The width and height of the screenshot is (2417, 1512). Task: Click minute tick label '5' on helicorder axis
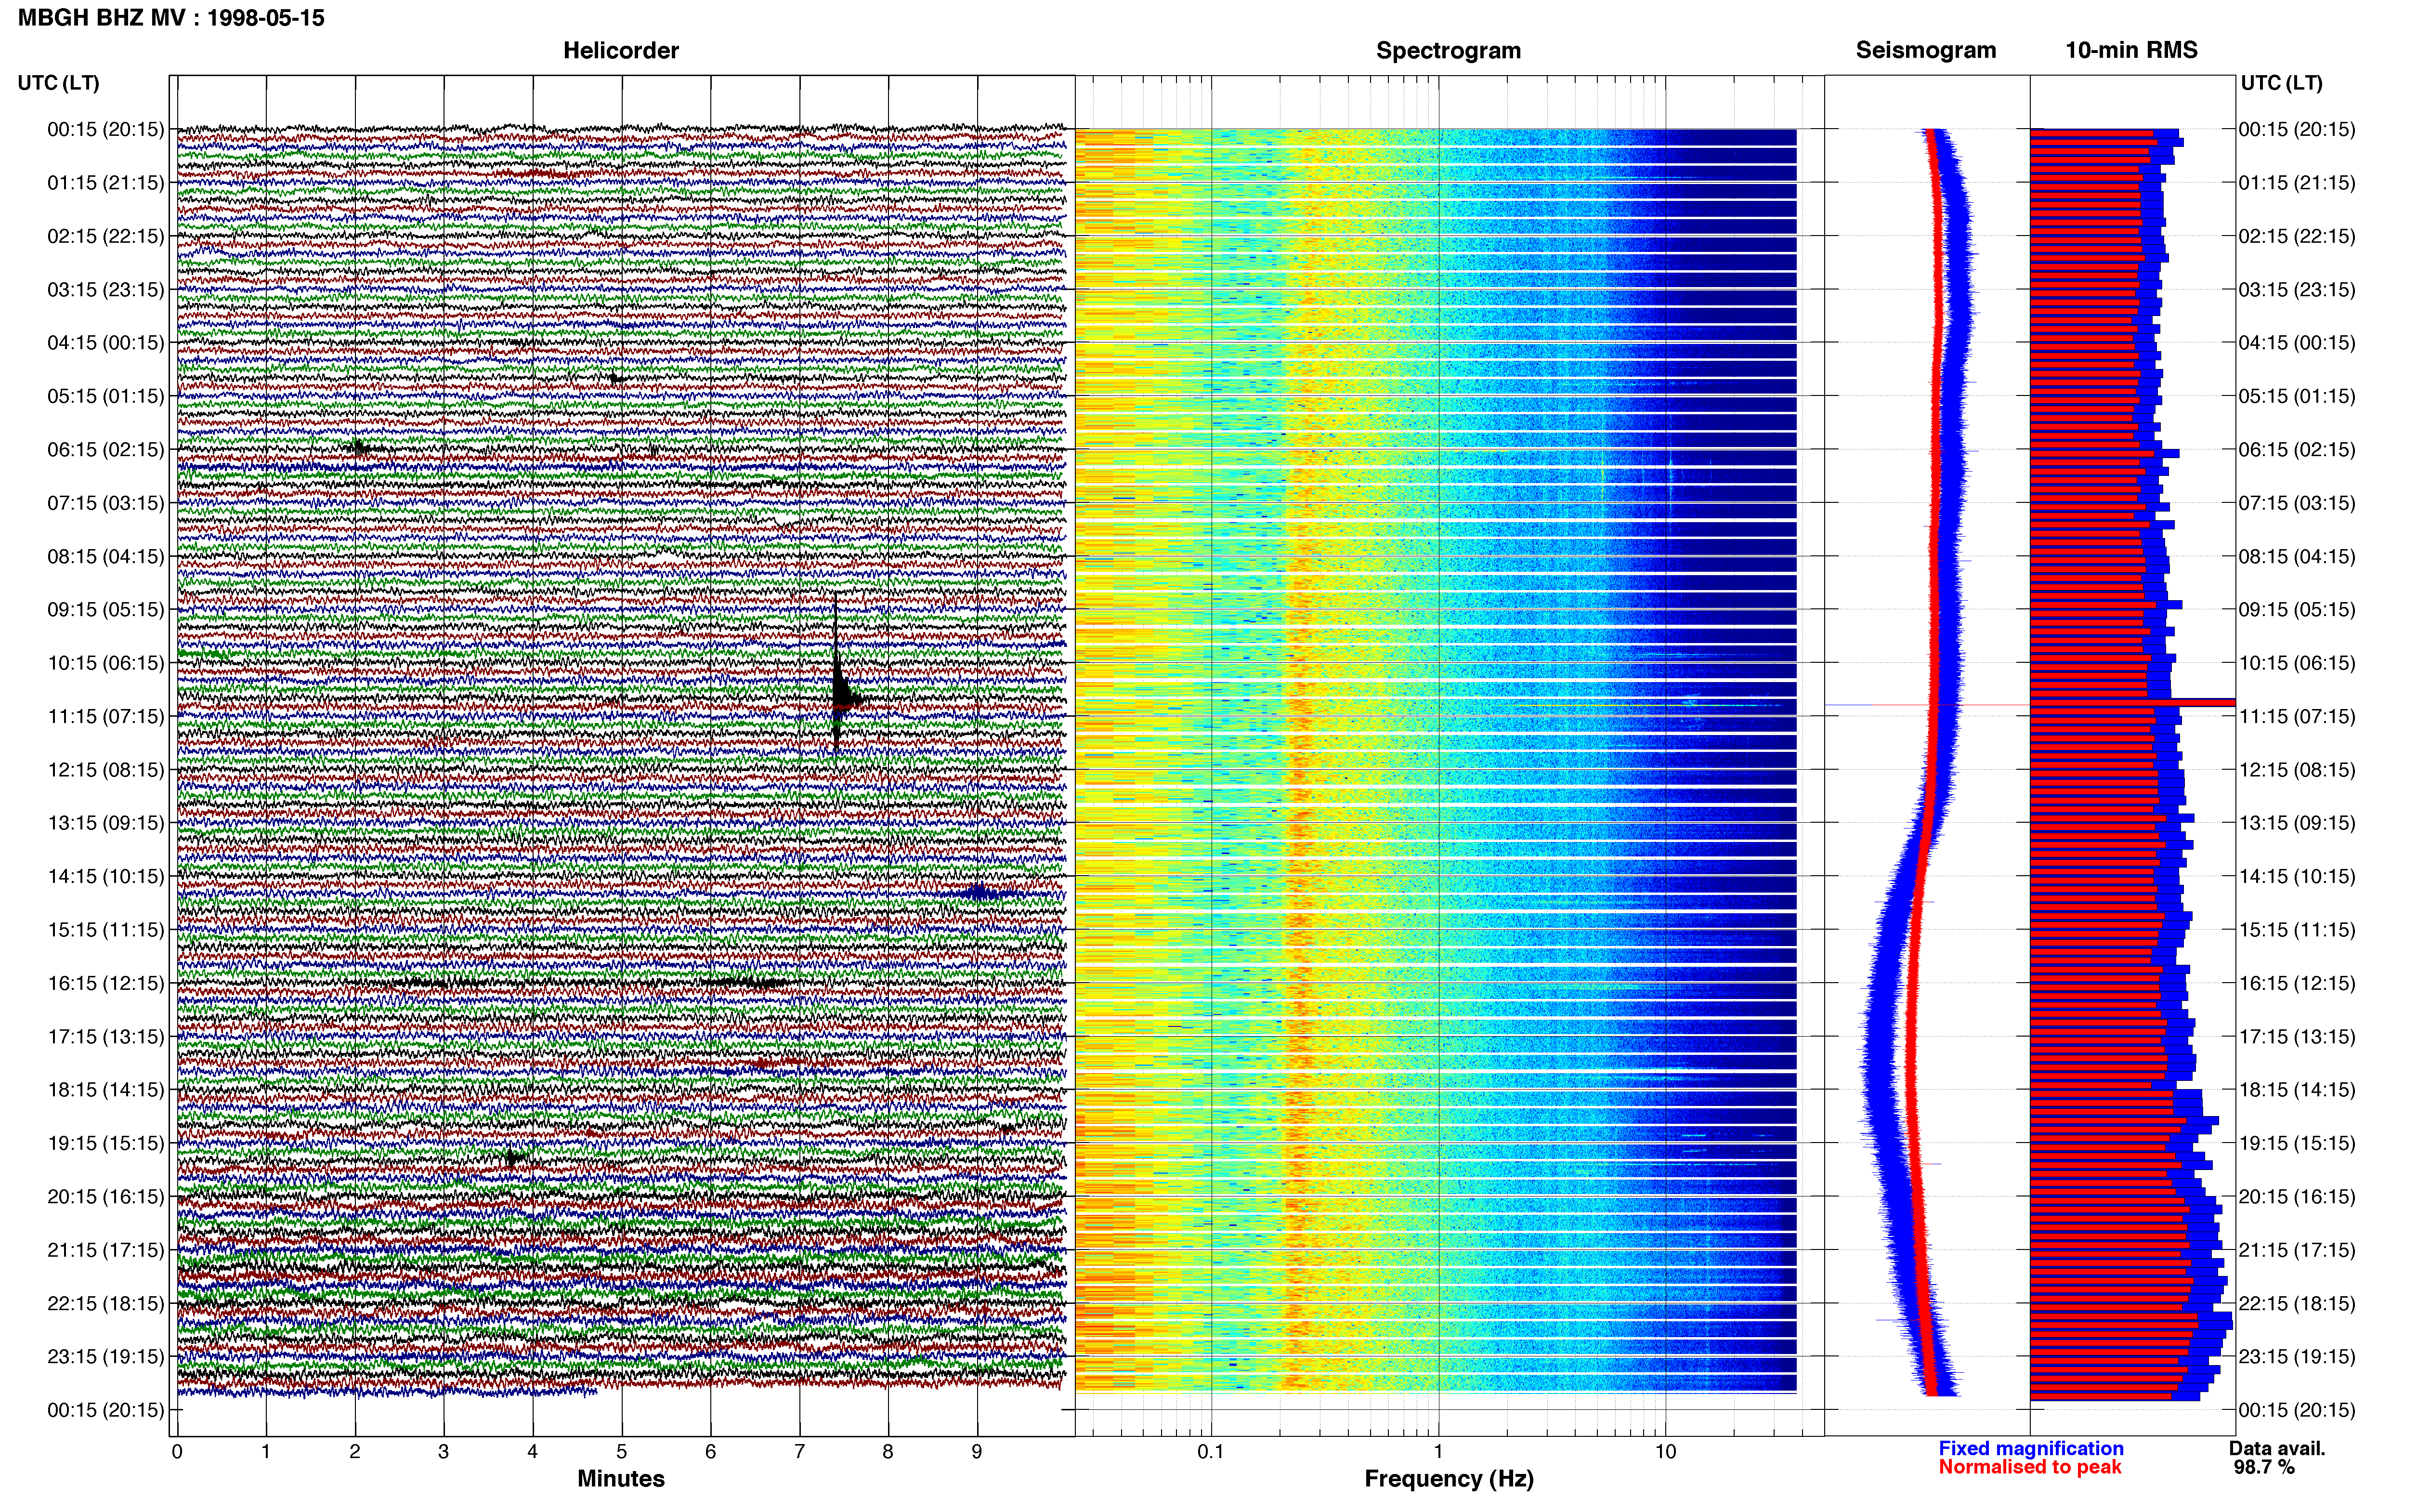tap(622, 1452)
